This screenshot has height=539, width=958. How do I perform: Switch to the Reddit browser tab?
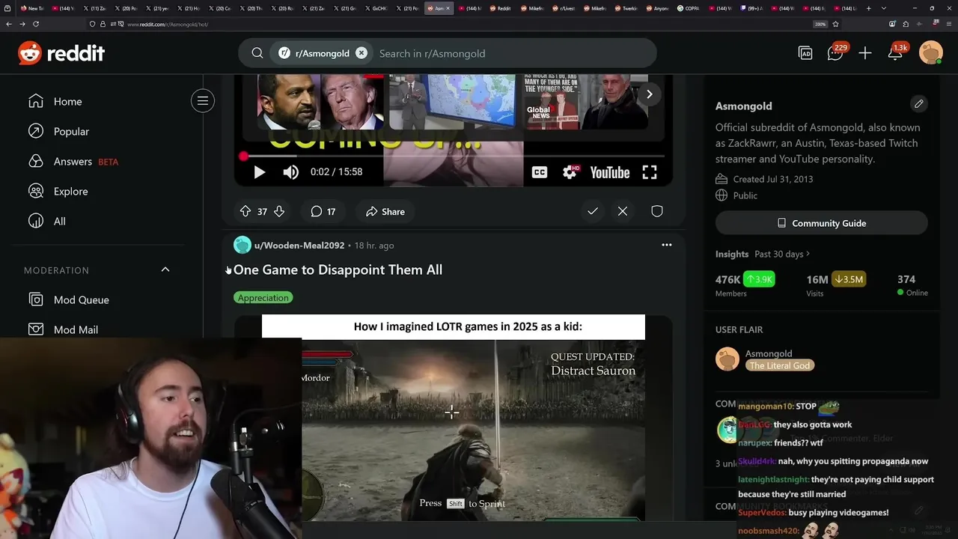pos(500,8)
